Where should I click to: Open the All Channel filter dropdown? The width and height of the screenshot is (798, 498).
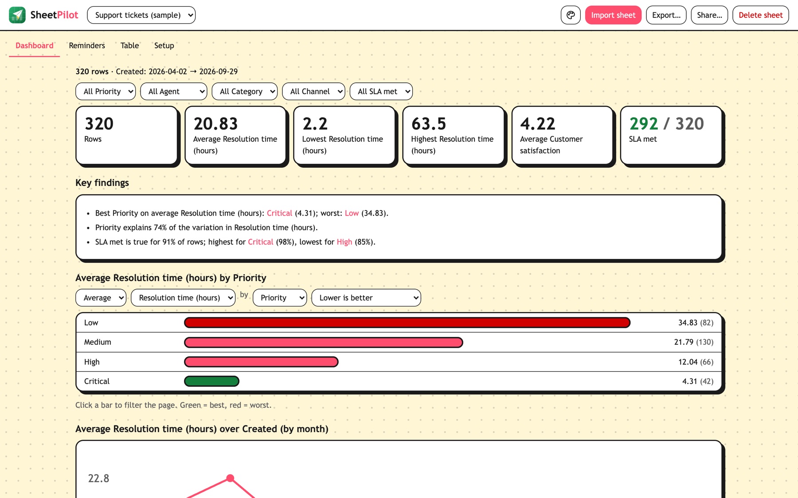[x=313, y=92]
